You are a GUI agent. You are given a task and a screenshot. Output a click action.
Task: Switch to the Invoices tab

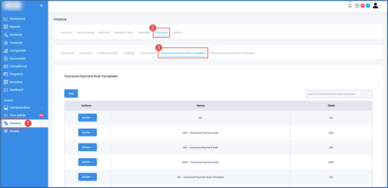tap(67, 33)
